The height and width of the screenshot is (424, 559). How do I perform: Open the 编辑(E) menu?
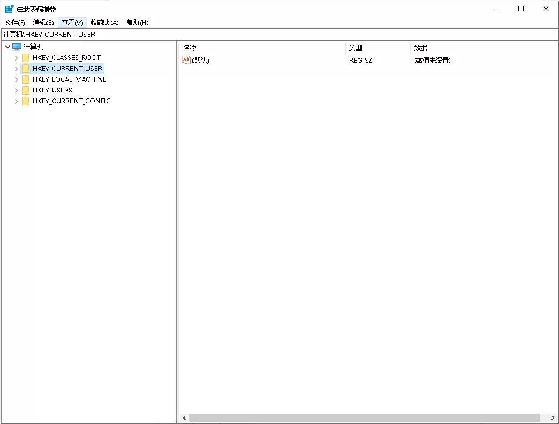[x=42, y=22]
